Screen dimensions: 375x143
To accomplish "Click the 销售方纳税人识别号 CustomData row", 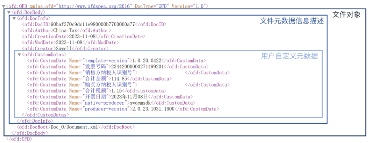I will tap(128, 73).
